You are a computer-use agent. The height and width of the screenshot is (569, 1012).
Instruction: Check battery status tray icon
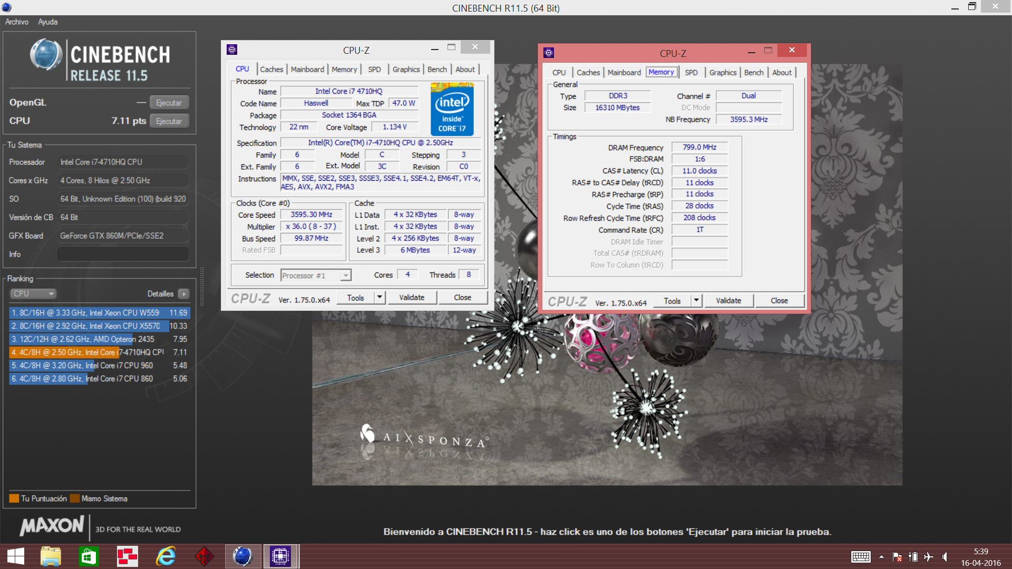tap(913, 557)
